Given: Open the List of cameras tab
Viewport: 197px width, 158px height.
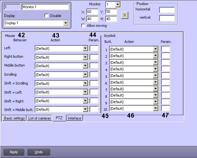Looking at the screenshot, I should pos(39,118).
